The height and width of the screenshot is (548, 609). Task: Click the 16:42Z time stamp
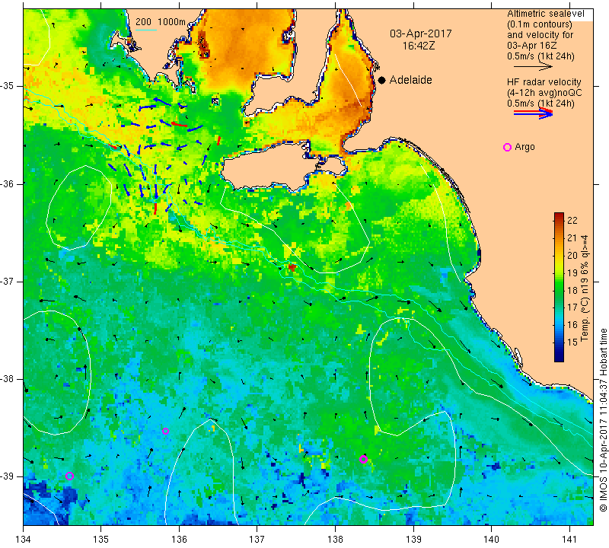[x=419, y=46]
